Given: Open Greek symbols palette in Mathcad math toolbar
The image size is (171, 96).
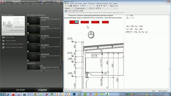Looking at the screenshot, I should pyautogui.click(x=80, y=11).
